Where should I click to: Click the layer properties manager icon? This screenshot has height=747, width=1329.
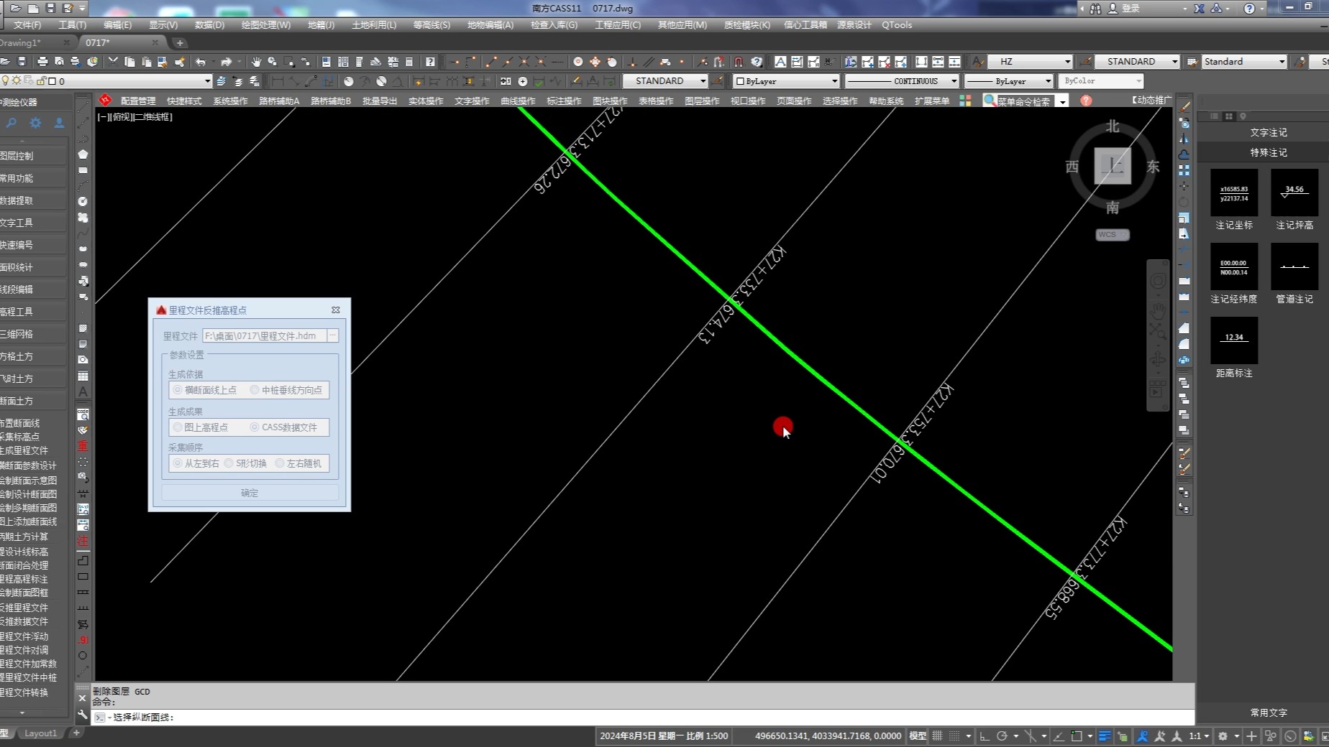click(221, 81)
